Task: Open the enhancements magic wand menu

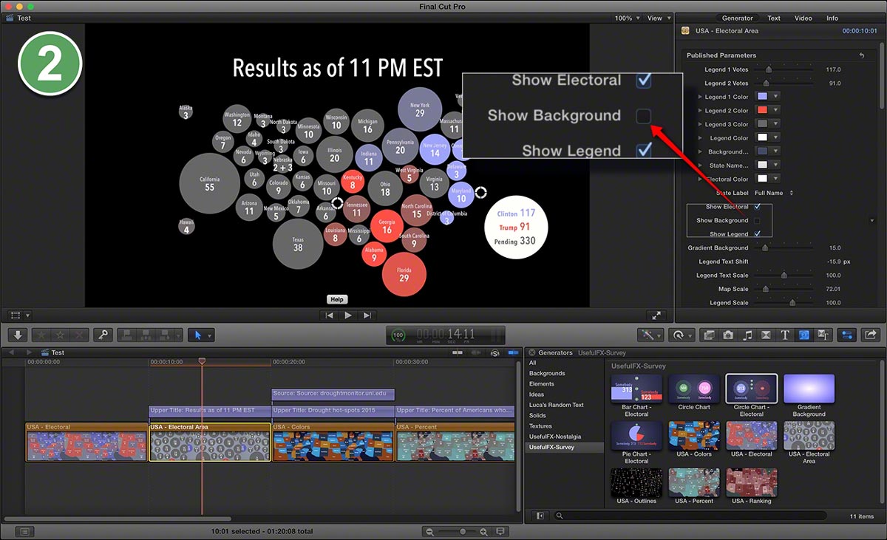Action: pos(649,335)
